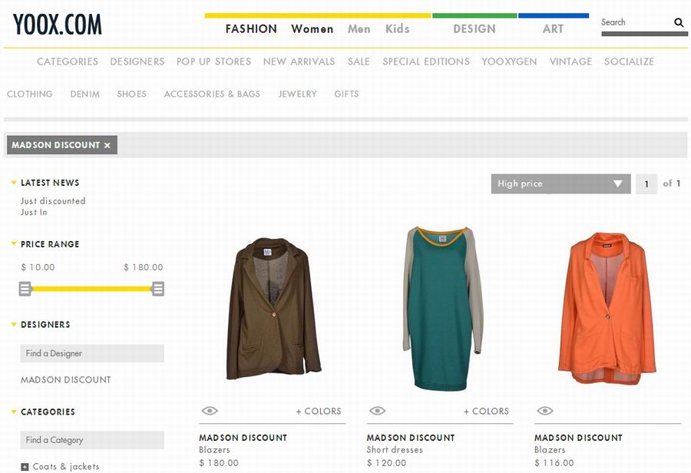The height and width of the screenshot is (473, 691).
Task: Switch to the Kids tab
Action: coord(397,29)
